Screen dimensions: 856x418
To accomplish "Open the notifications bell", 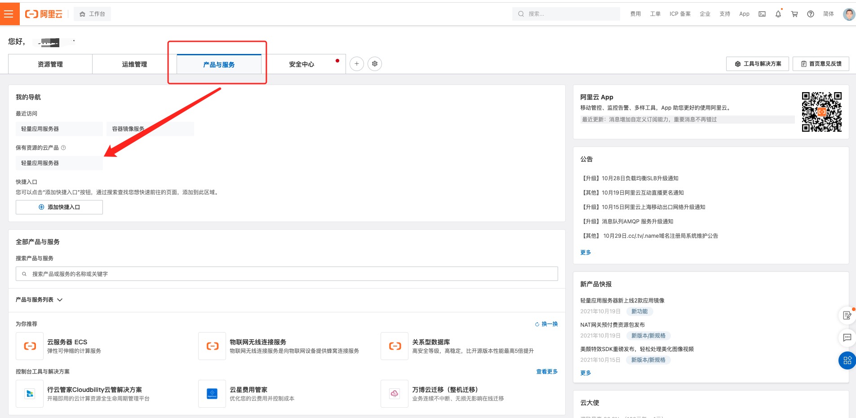I will [x=778, y=14].
